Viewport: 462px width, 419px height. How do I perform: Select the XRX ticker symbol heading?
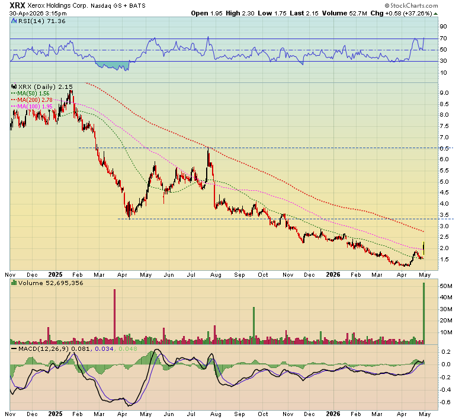tap(17, 5)
